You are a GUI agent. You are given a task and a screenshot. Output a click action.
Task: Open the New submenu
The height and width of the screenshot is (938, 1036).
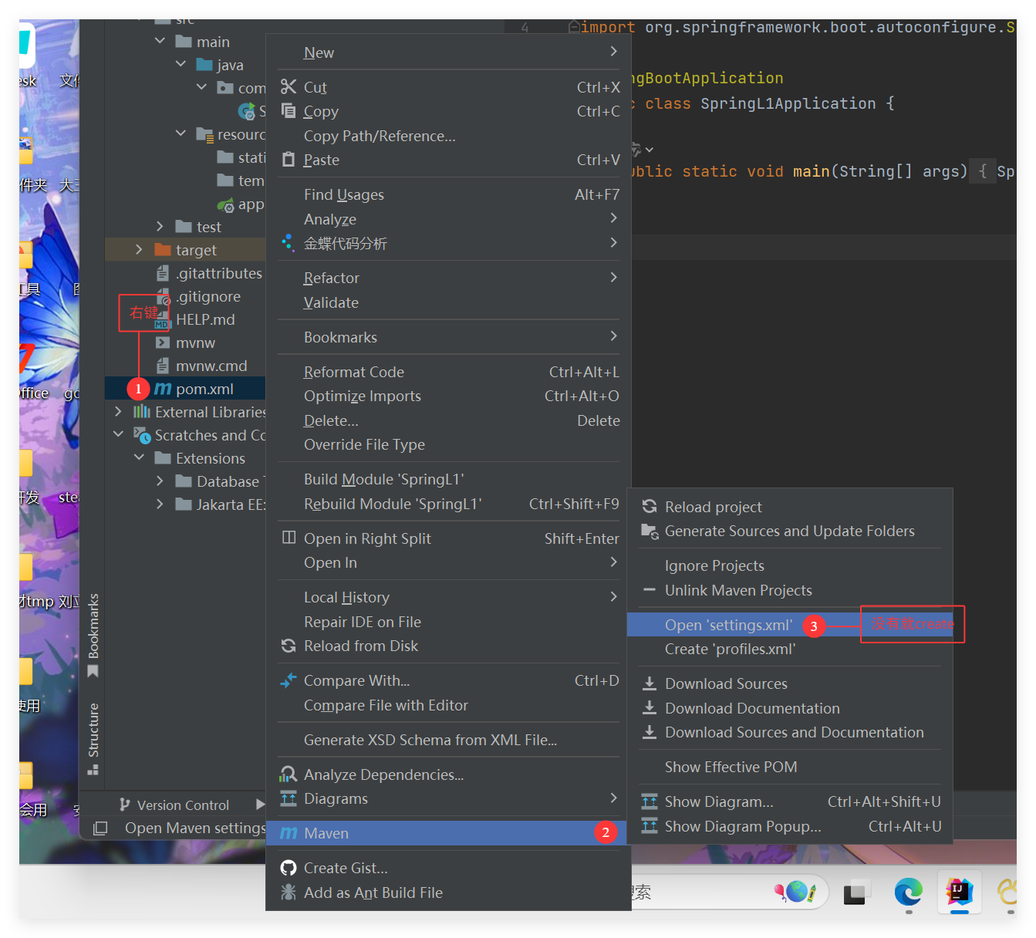coord(448,52)
